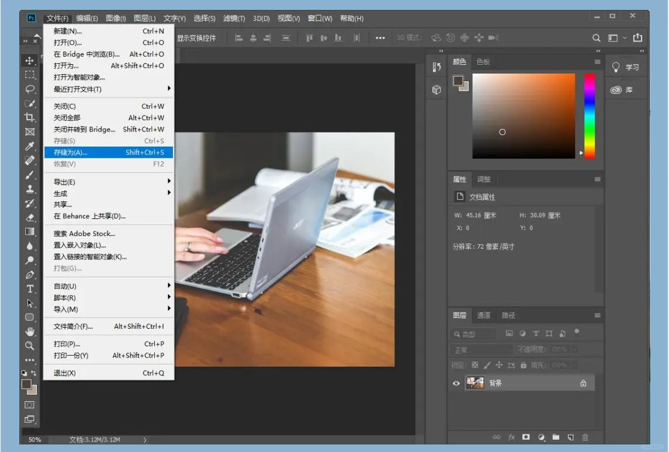Select the Hand tool

(x=30, y=331)
